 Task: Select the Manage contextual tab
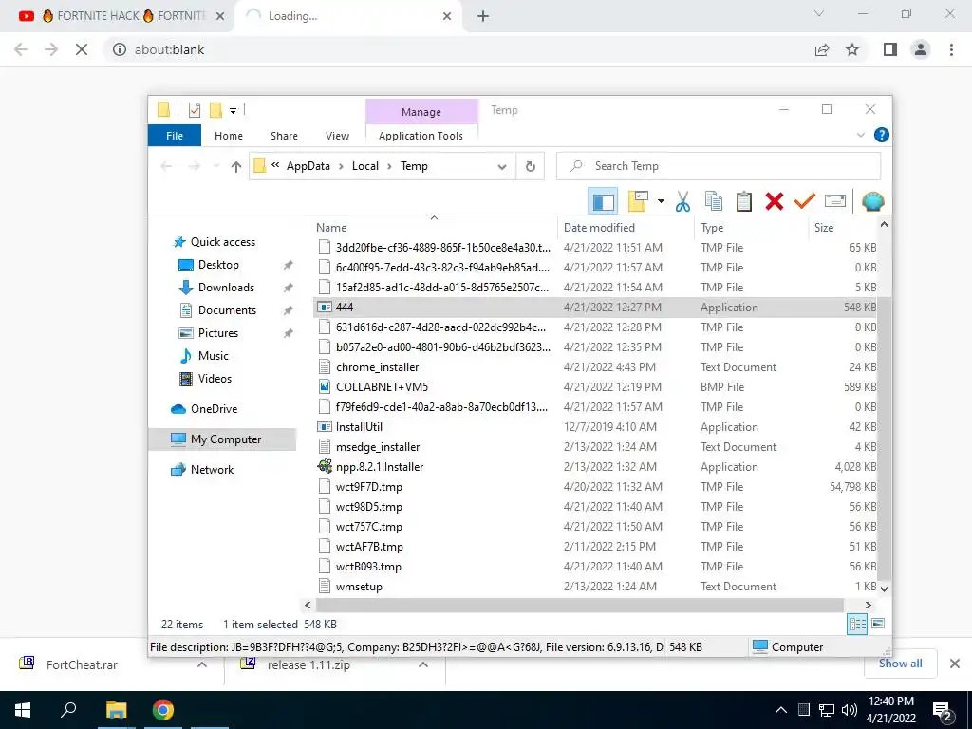(x=421, y=112)
